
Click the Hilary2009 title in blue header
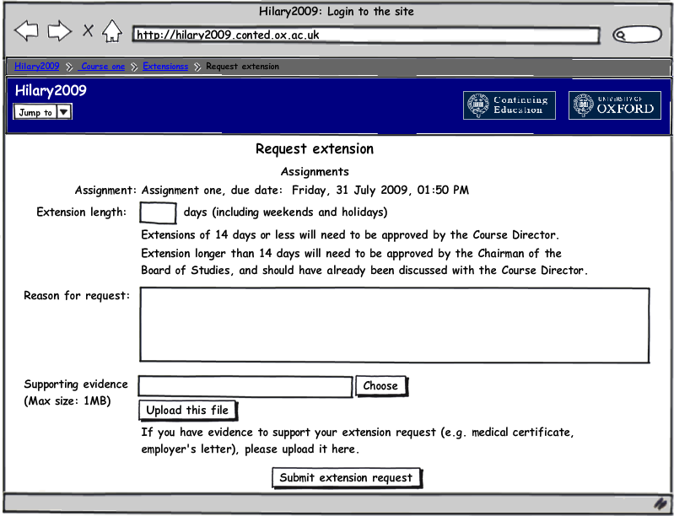tap(51, 91)
